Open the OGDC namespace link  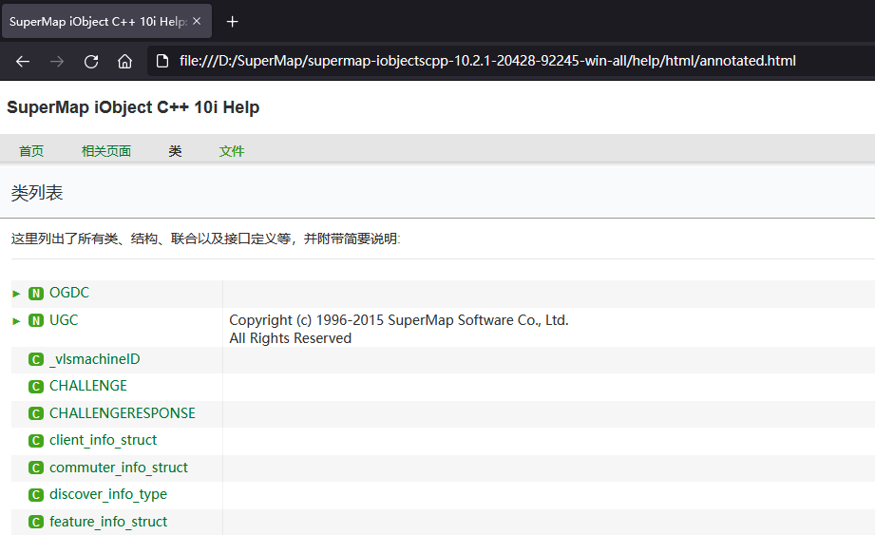[x=69, y=293]
